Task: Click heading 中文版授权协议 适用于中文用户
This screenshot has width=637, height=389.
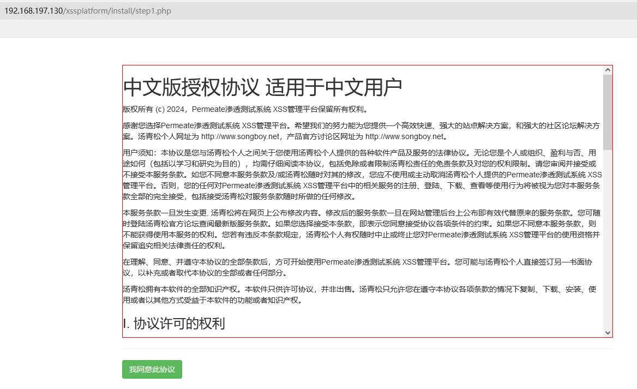Action: (262, 87)
